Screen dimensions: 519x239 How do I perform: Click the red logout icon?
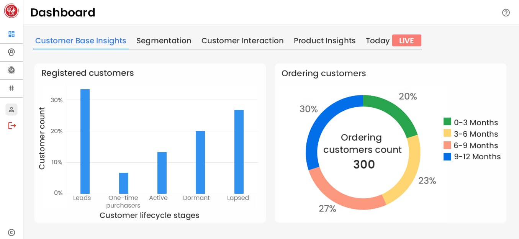(x=12, y=126)
